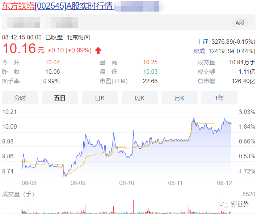This screenshot has height=215, width=257.
Task: Click the 最高 value 10.25
Action: (150, 63)
